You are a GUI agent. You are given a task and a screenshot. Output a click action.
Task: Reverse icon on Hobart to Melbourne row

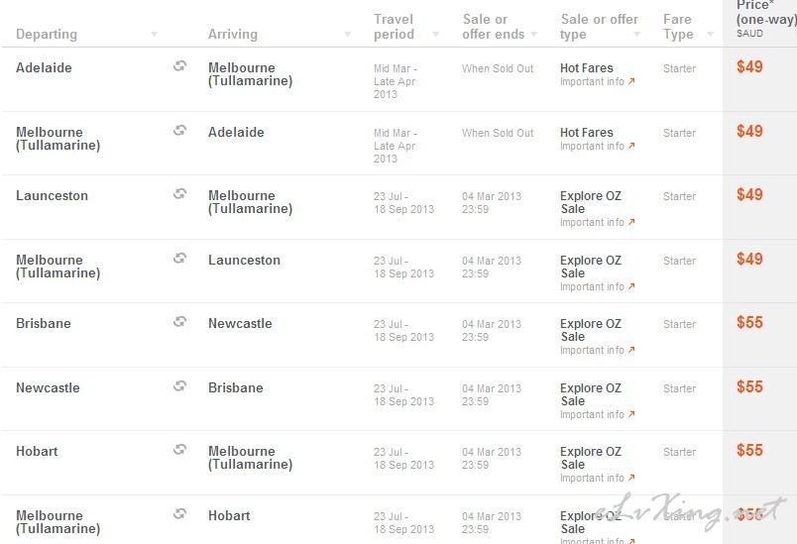pyautogui.click(x=180, y=450)
